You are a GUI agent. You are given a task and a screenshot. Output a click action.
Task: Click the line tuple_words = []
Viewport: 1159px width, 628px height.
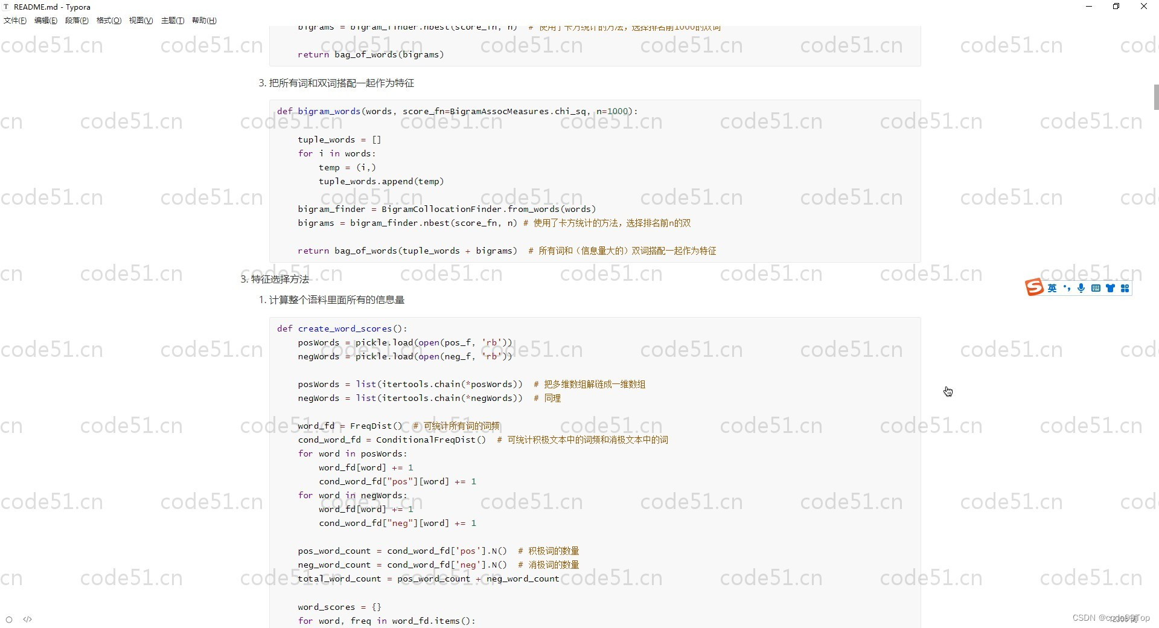tap(339, 139)
